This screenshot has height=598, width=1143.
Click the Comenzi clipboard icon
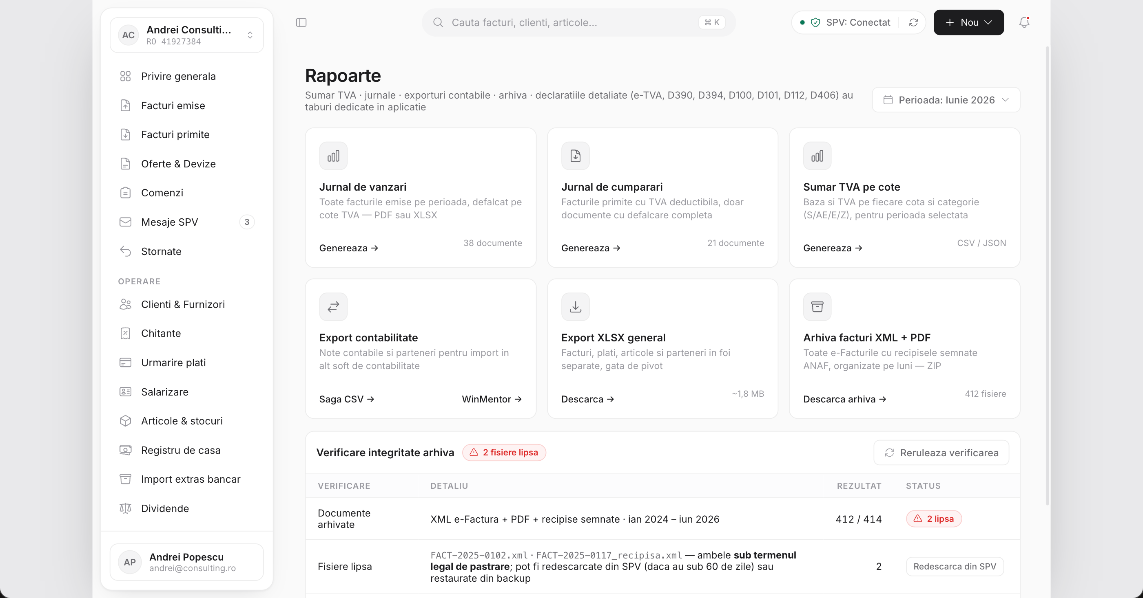[126, 193]
